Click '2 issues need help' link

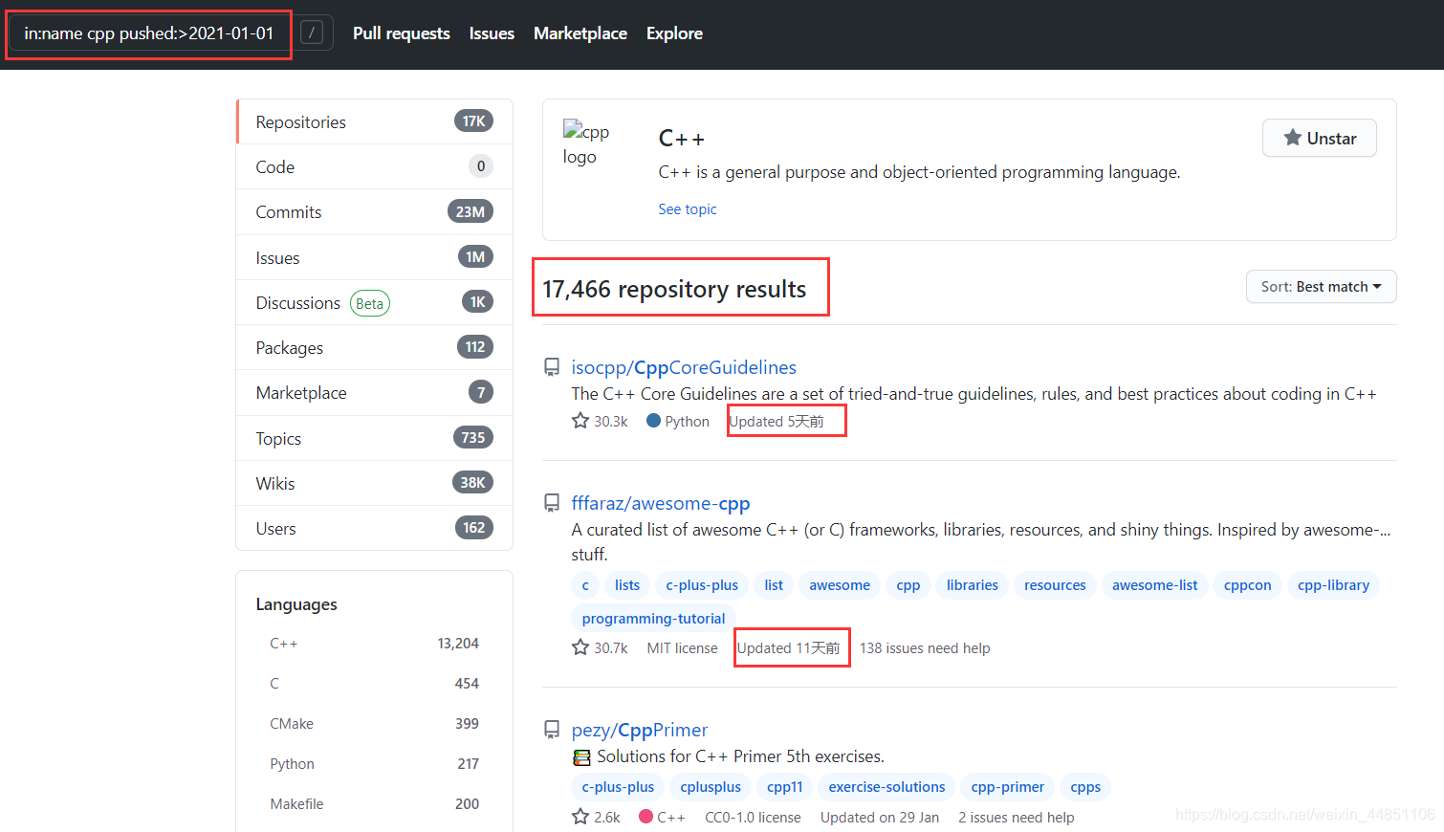pyautogui.click(x=1017, y=818)
